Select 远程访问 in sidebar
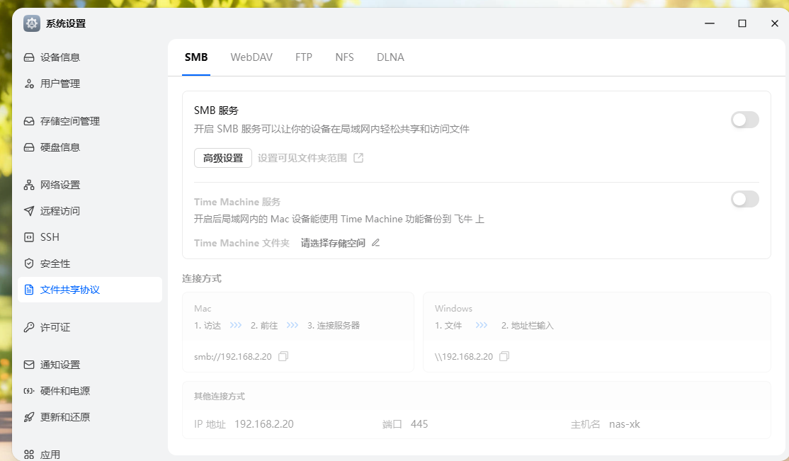Image resolution: width=789 pixels, height=461 pixels. (89, 211)
